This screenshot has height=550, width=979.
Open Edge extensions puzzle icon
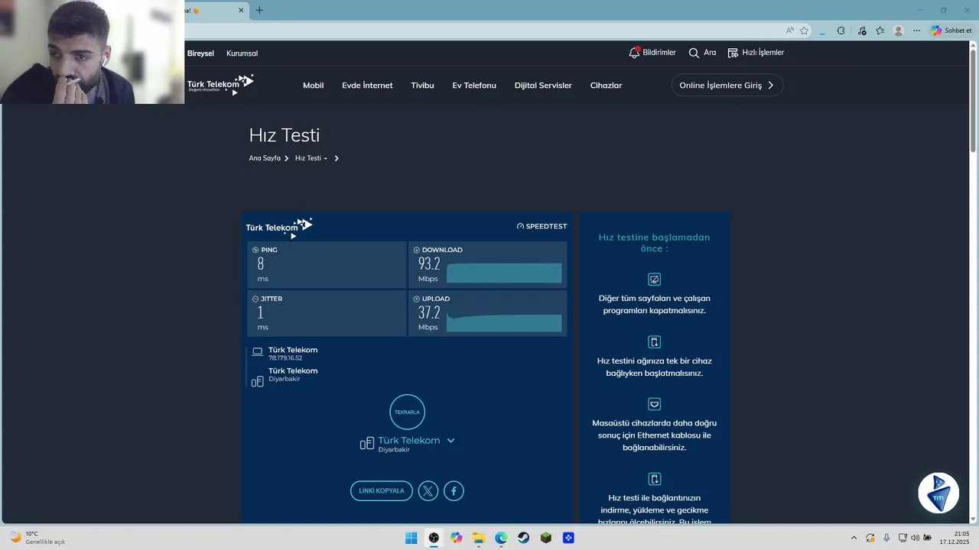click(x=841, y=31)
